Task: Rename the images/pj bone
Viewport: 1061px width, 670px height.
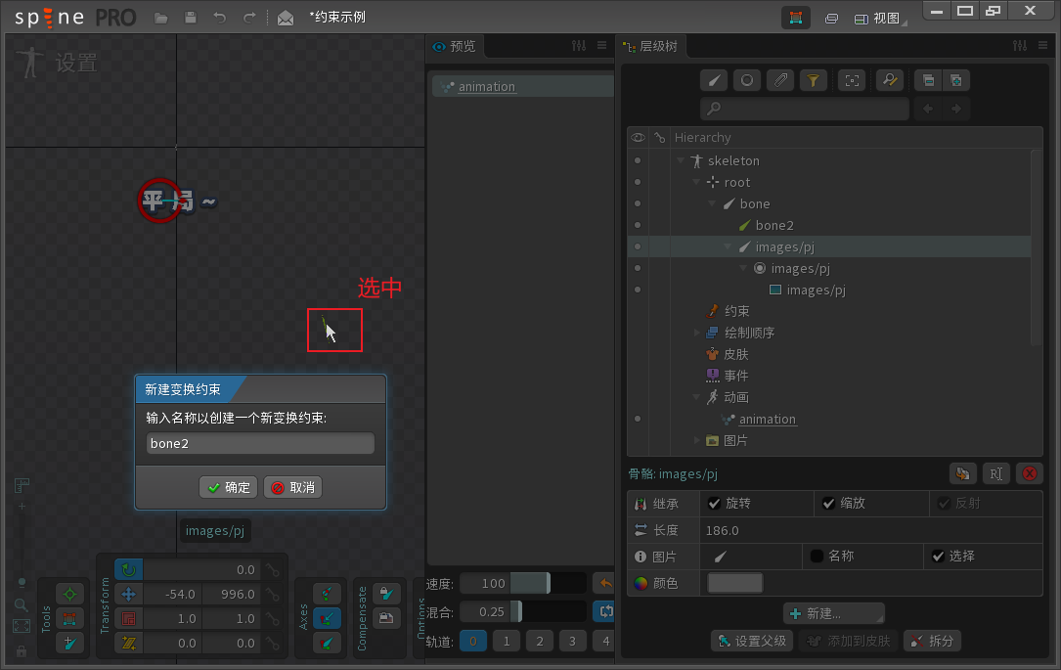Action: tap(996, 473)
